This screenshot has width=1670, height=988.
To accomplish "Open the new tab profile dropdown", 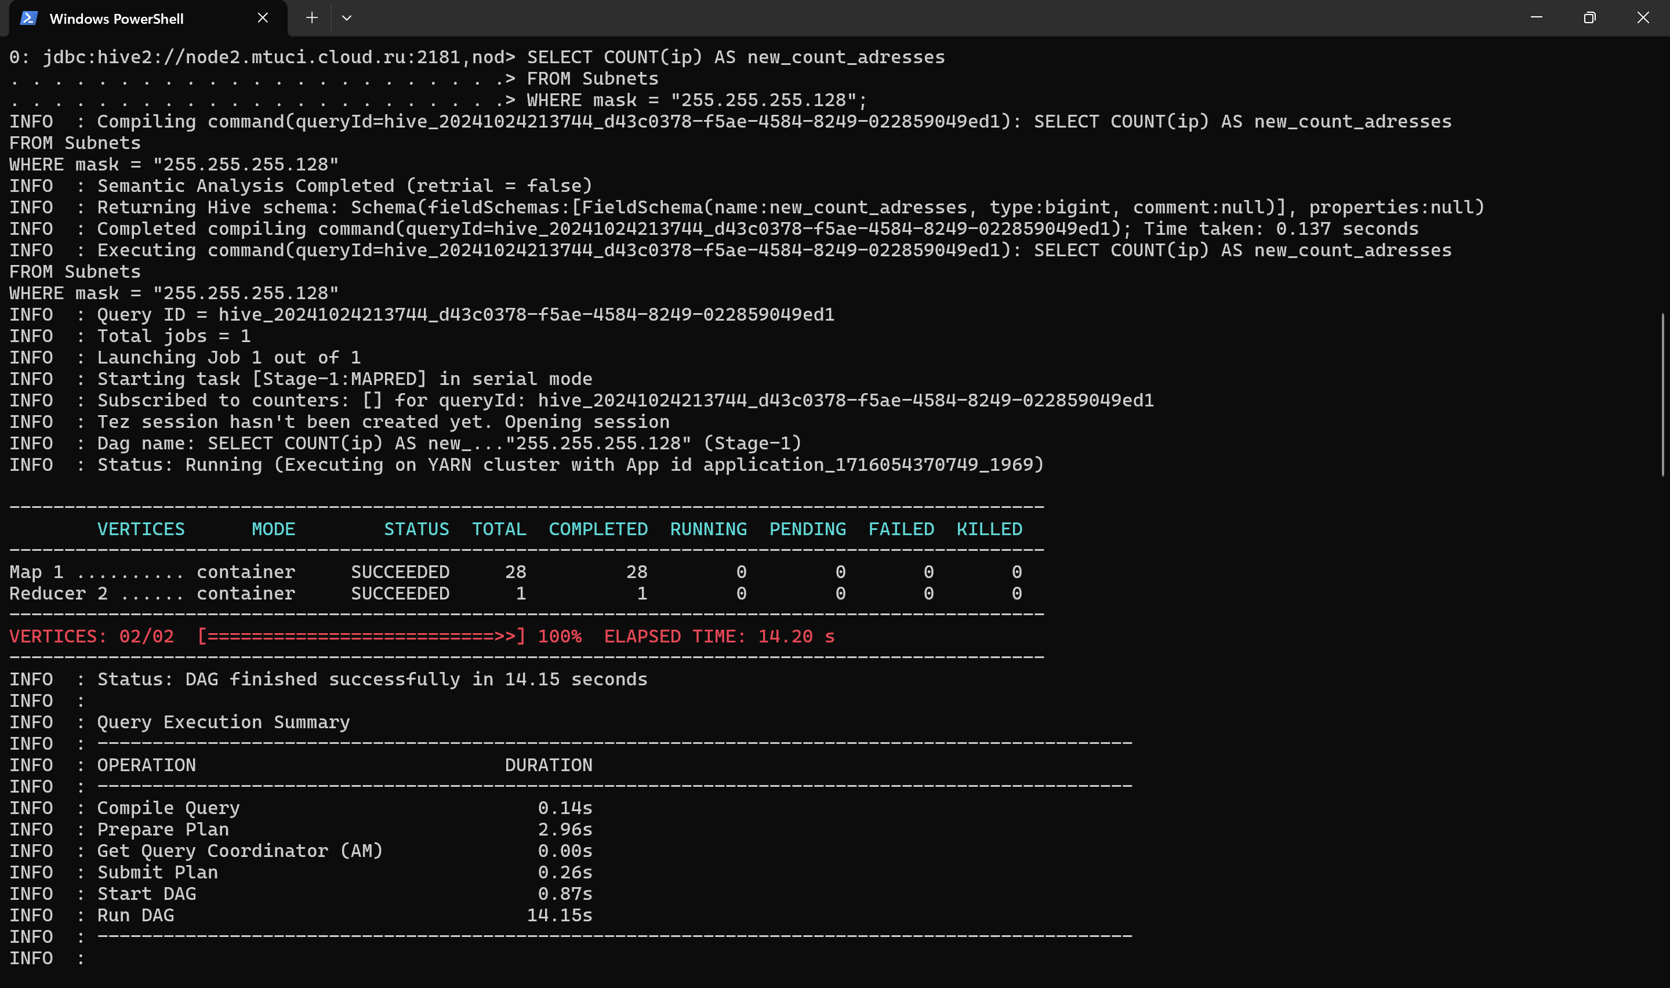I will click(347, 18).
